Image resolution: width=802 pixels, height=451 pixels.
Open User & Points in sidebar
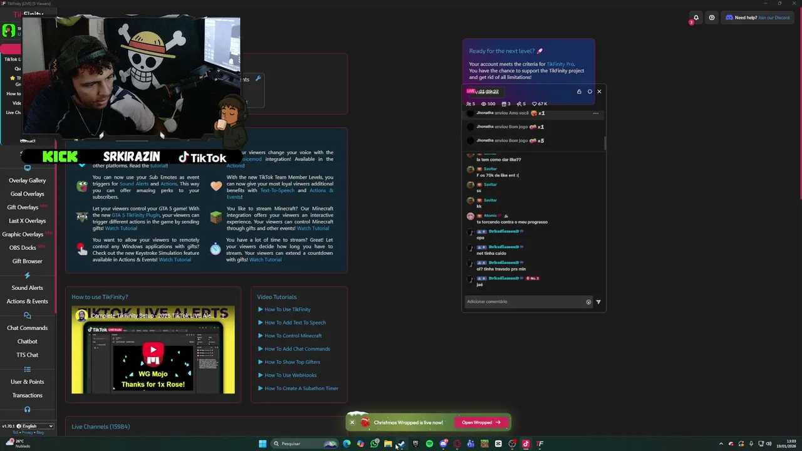tap(28, 382)
